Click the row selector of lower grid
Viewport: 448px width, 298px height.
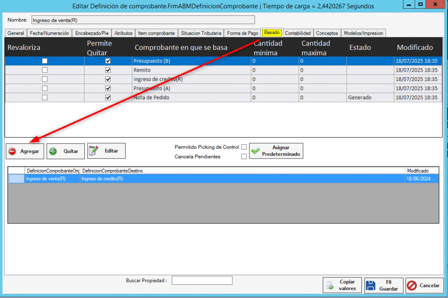tap(16, 179)
